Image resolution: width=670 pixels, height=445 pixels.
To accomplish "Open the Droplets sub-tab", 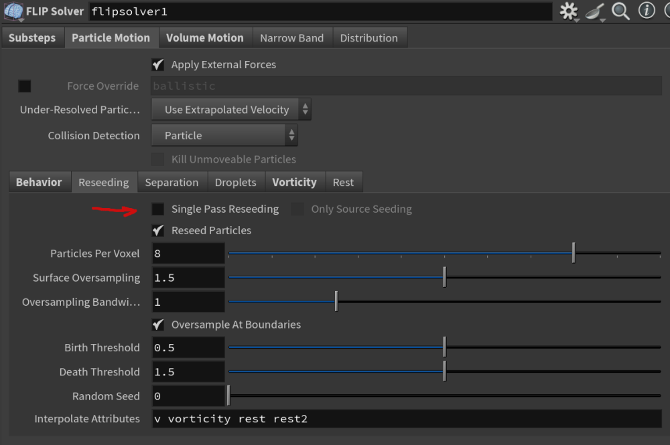I will [235, 182].
